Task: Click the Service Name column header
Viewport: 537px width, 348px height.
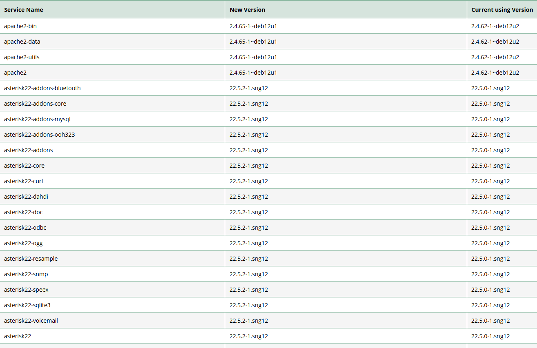Action: 24,10
